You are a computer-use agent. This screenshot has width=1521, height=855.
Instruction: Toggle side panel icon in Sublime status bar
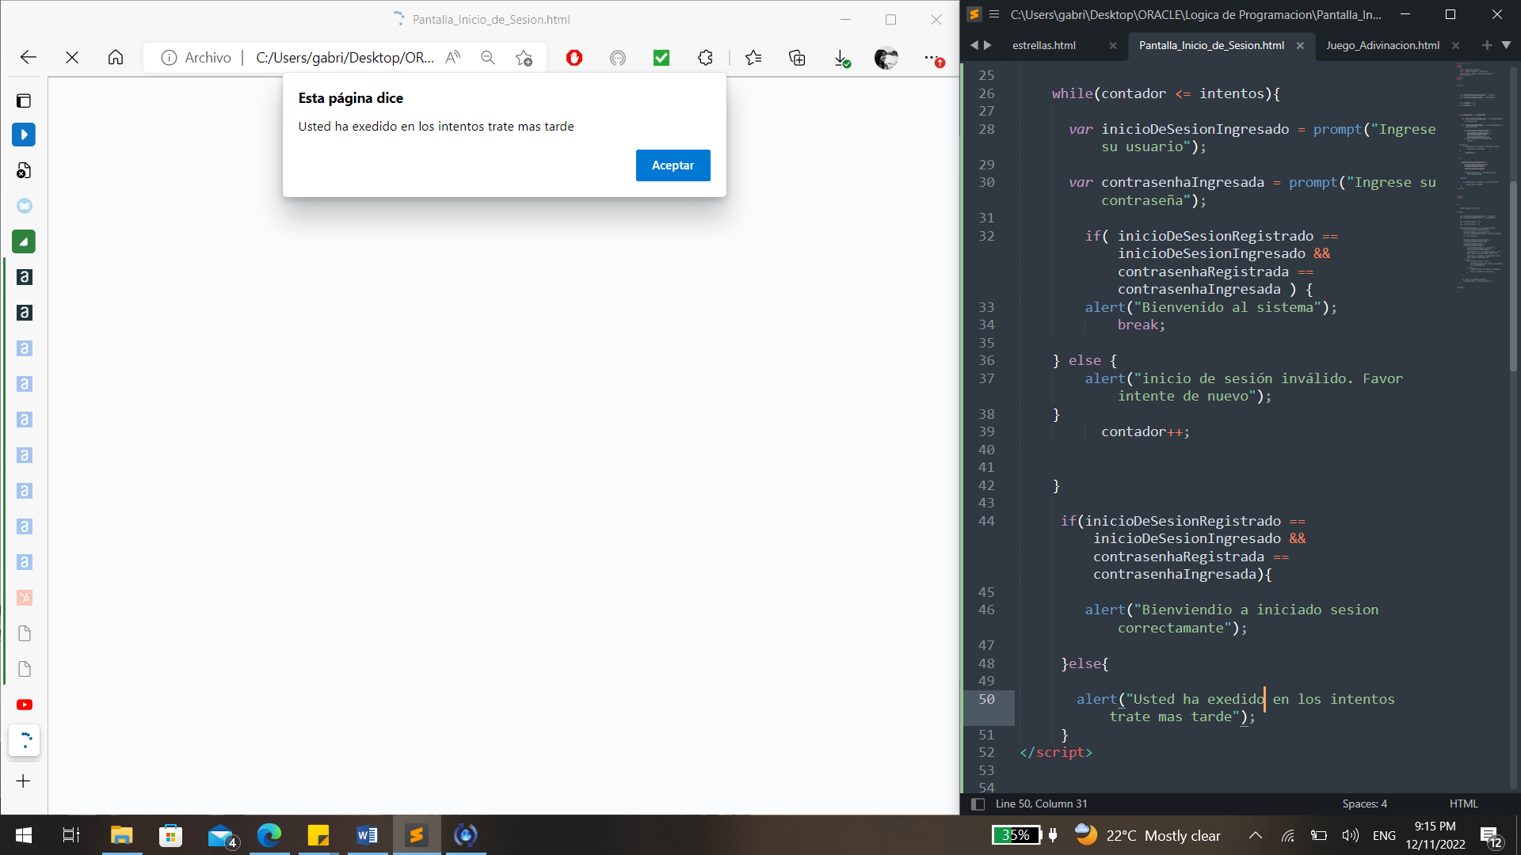click(978, 804)
